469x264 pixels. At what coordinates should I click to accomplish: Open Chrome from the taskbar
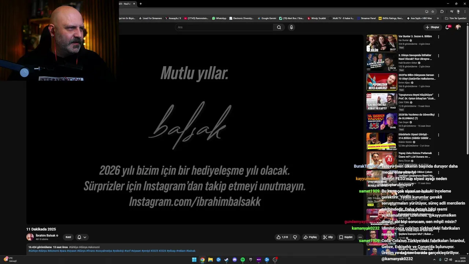tap(202, 260)
